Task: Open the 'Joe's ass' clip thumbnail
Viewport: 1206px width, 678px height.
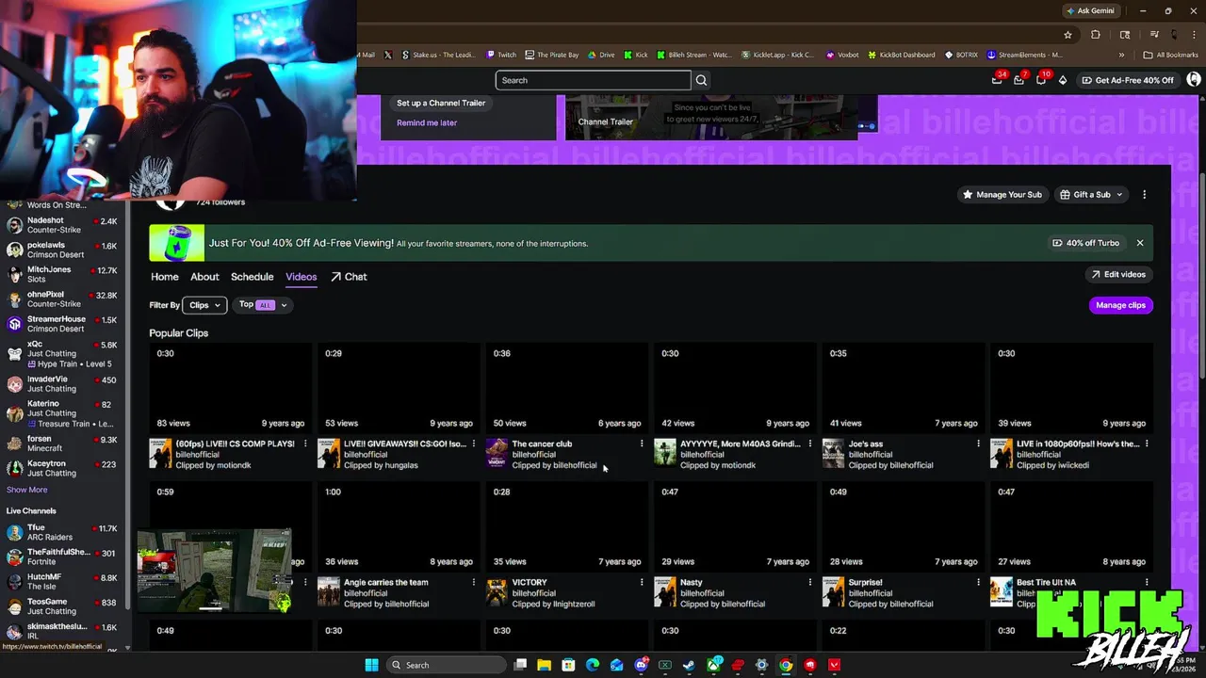Action: [x=903, y=388]
